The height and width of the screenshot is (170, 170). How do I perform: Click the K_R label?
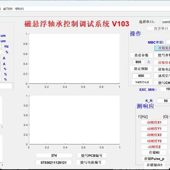[x=149, y=101]
